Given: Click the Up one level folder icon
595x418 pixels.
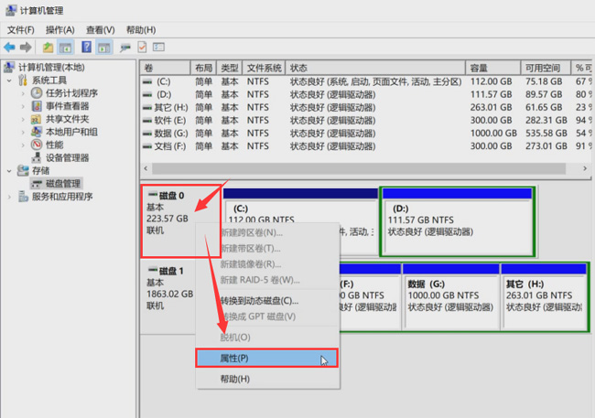Looking at the screenshot, I should (x=48, y=48).
